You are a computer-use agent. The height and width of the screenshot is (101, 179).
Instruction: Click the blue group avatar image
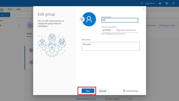[x=89, y=19]
